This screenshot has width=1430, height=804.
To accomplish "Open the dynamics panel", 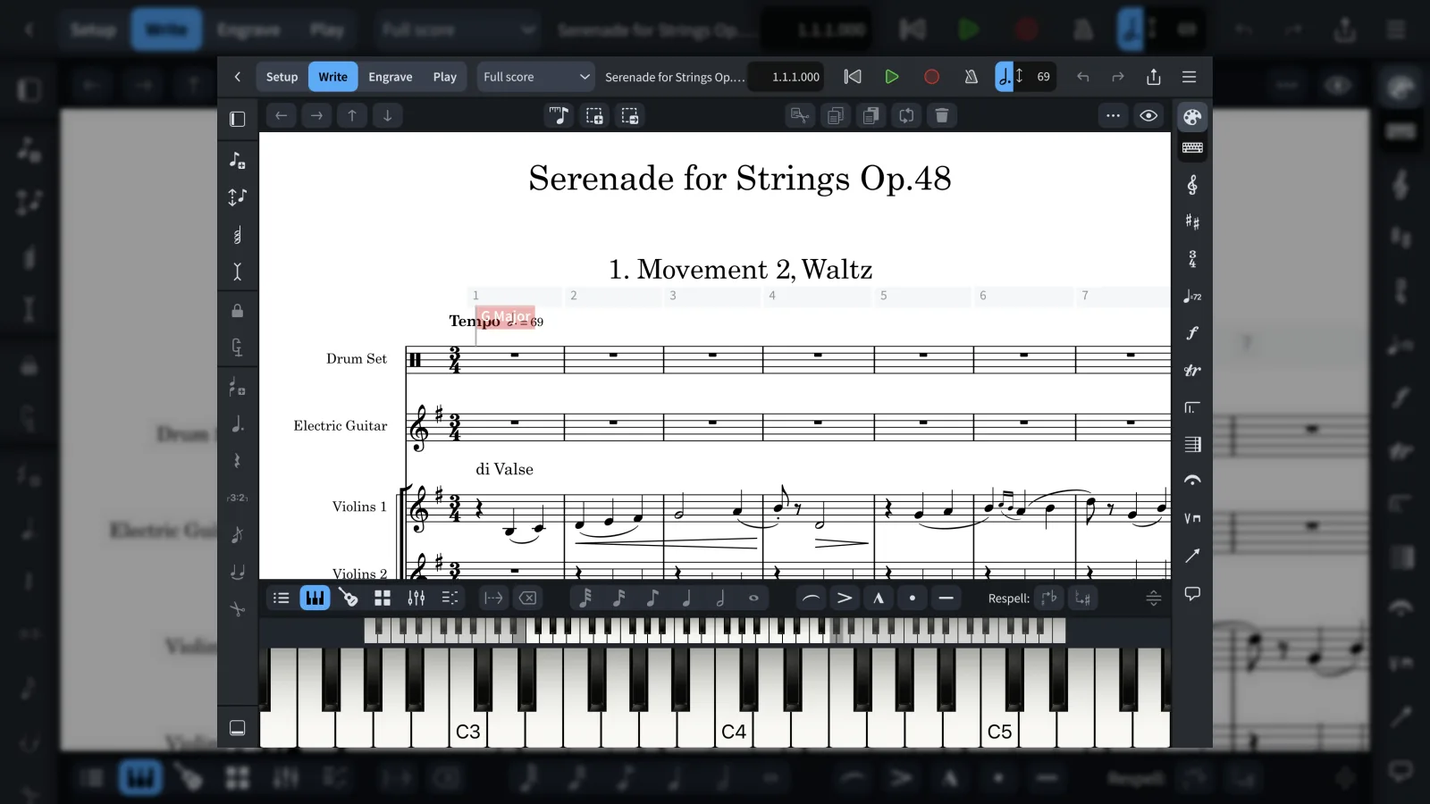I will click(1192, 333).
